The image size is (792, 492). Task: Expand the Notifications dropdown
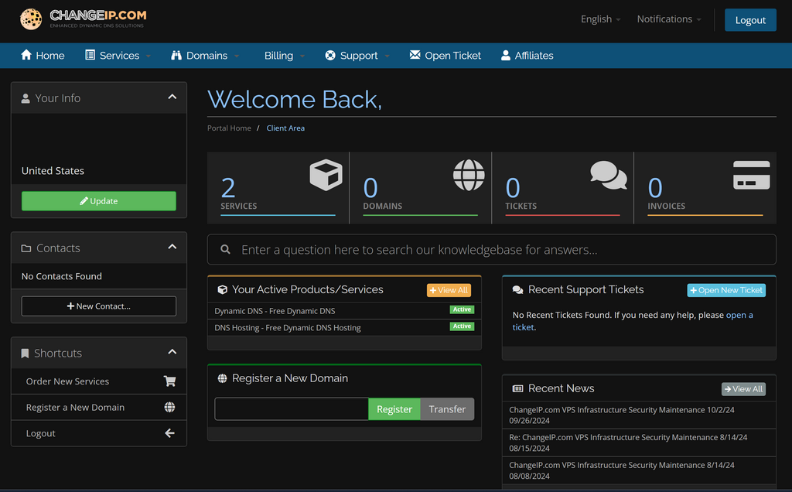[x=669, y=19]
